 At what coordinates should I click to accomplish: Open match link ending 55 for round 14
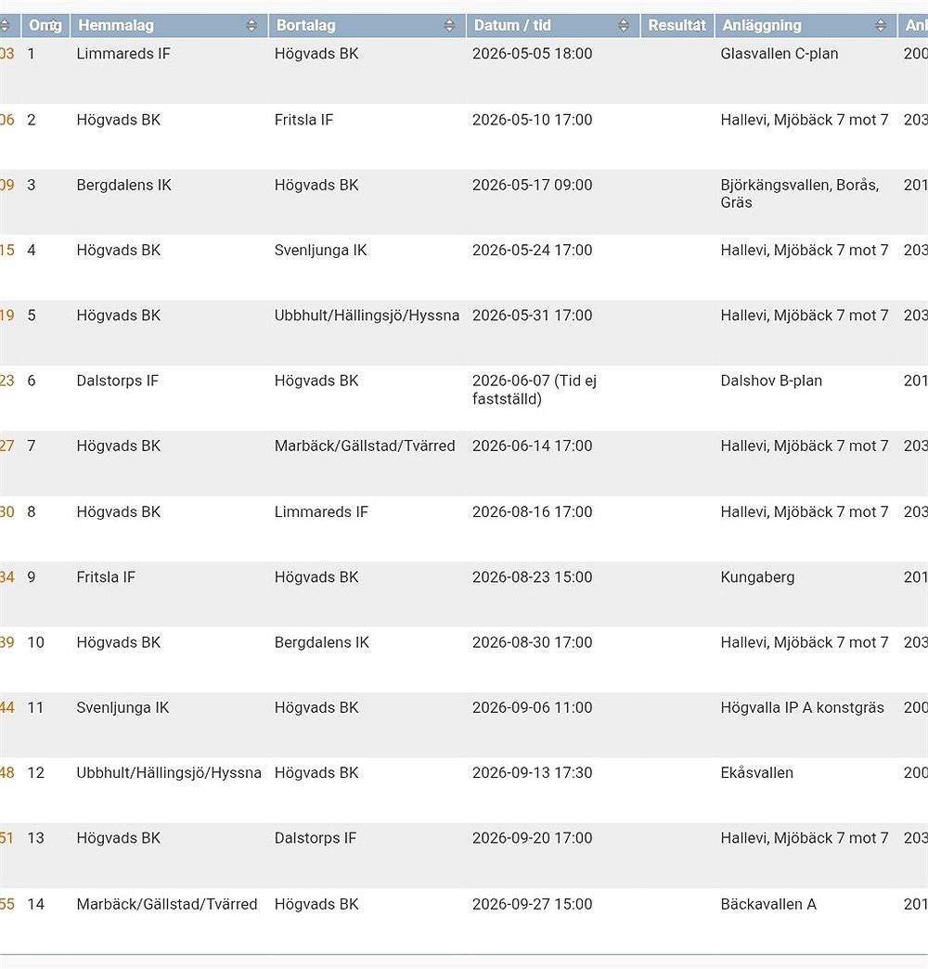[7, 904]
